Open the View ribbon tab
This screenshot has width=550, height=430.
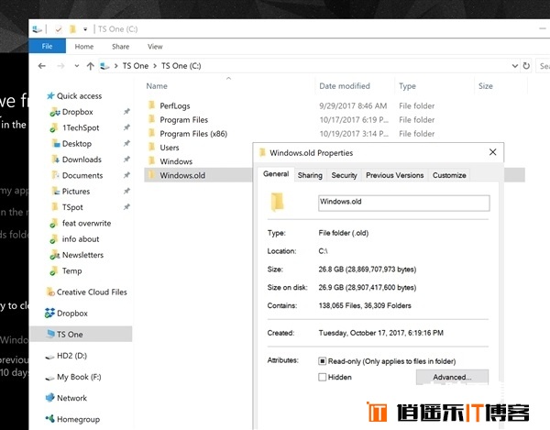[155, 47]
